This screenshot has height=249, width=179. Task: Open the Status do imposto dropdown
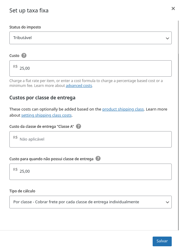(91, 38)
